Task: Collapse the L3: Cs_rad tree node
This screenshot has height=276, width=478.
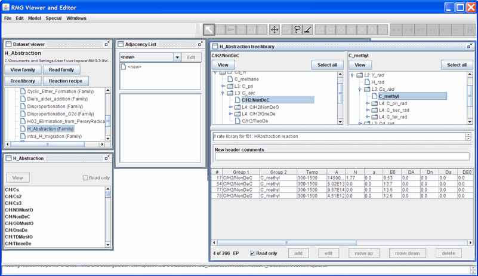Action: click(360, 89)
